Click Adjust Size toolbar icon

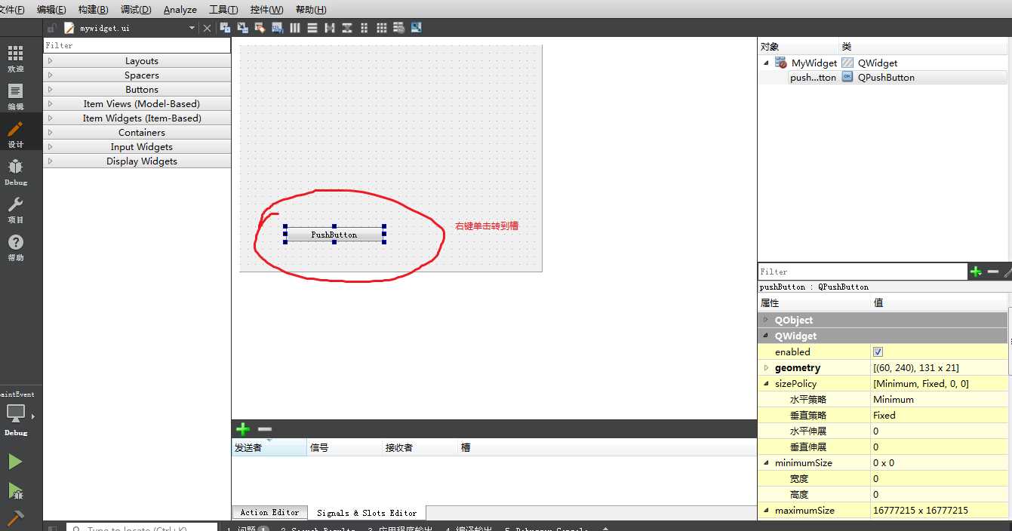pyautogui.click(x=416, y=28)
